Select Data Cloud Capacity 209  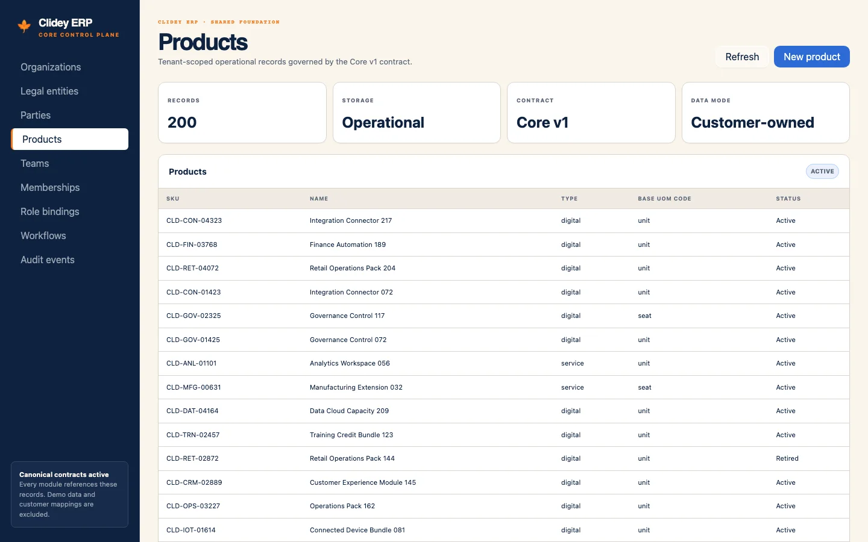349,411
